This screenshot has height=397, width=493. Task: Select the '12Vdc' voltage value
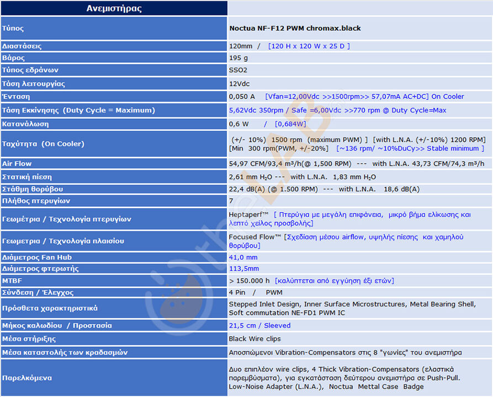(x=239, y=84)
